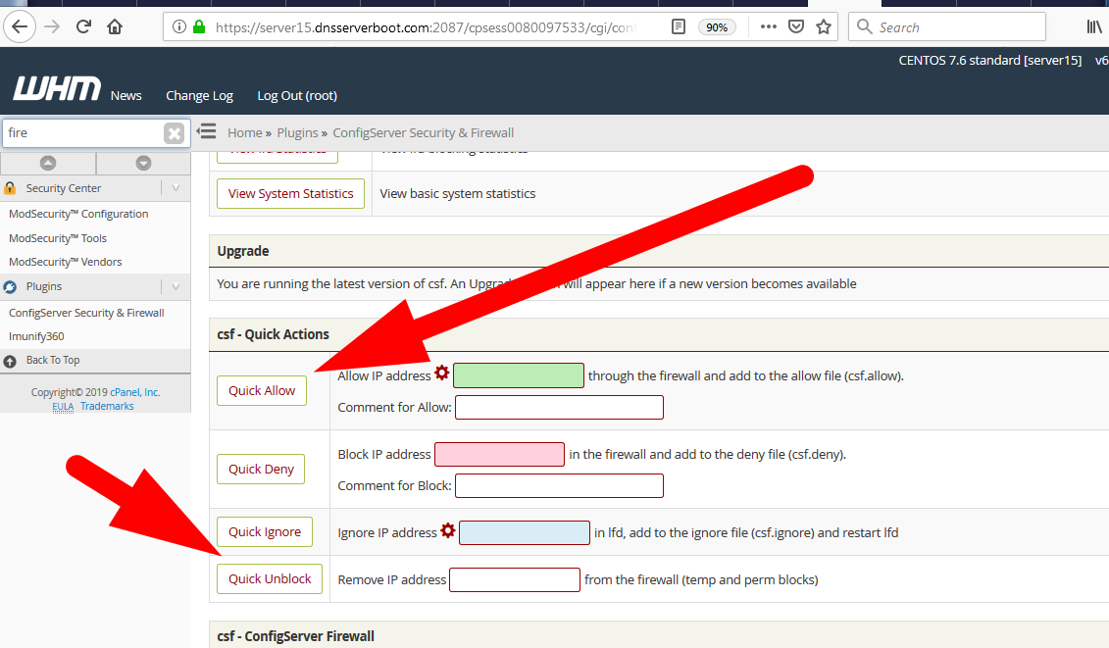Click the Back To Top link
The image size is (1109, 648).
53,360
